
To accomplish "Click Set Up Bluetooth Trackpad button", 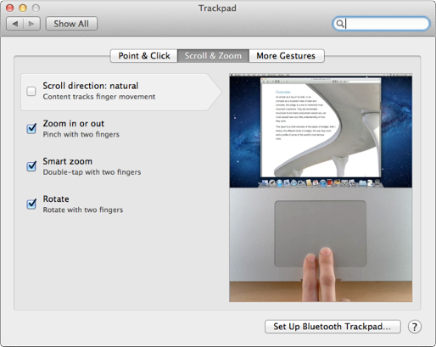I will pos(333,327).
